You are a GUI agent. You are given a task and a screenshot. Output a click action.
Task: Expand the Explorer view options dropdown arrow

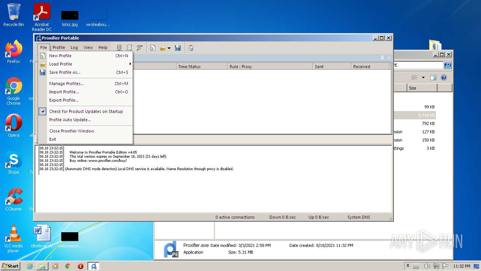point(423,78)
